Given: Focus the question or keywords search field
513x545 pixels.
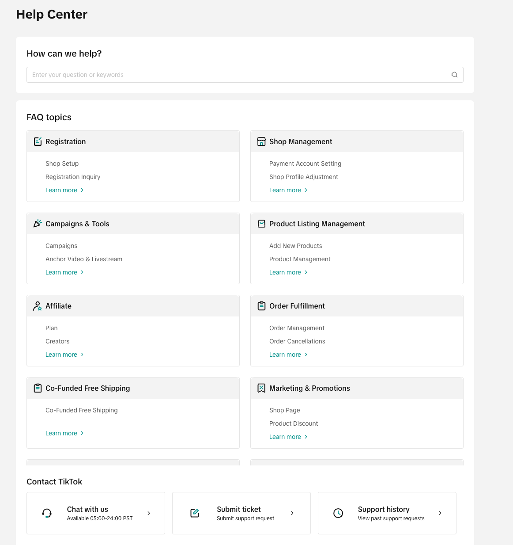Looking at the screenshot, I should point(238,75).
